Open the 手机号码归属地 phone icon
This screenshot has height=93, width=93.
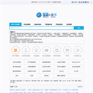26,50
